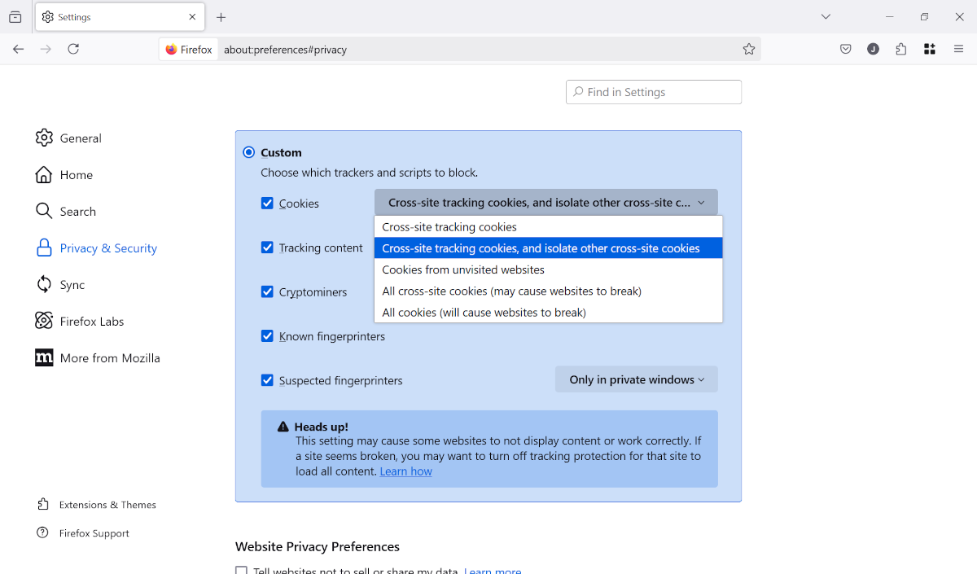
Task: Open the application hamburger menu
Action: (x=958, y=49)
